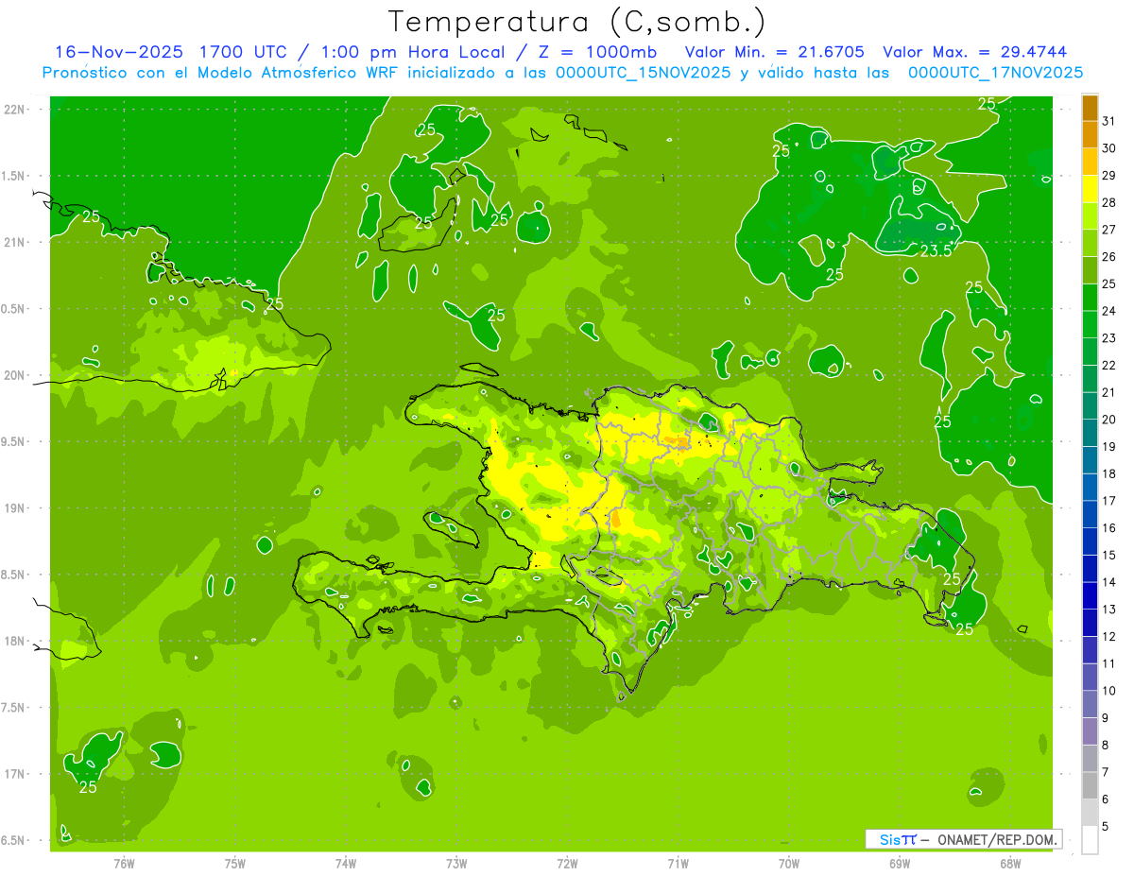Click legend value 12 on color bar
Screen dimensions: 1134x876
point(1109,637)
